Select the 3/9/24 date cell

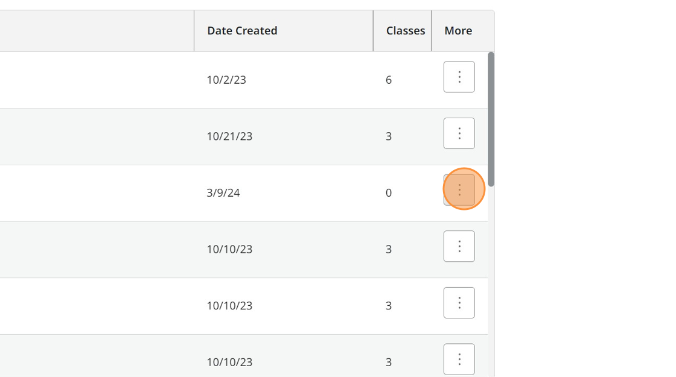click(223, 193)
